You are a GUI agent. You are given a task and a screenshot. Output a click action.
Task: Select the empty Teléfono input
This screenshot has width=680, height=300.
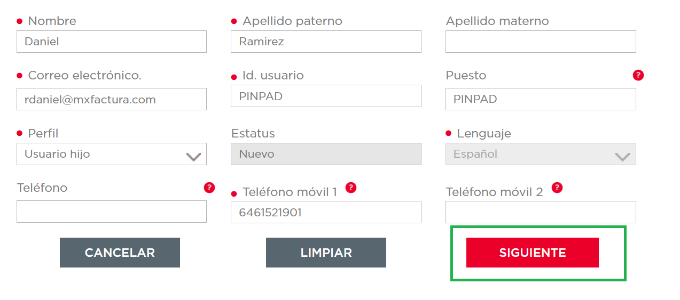(111, 212)
